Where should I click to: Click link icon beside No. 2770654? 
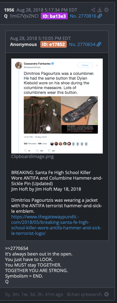(99, 44)
